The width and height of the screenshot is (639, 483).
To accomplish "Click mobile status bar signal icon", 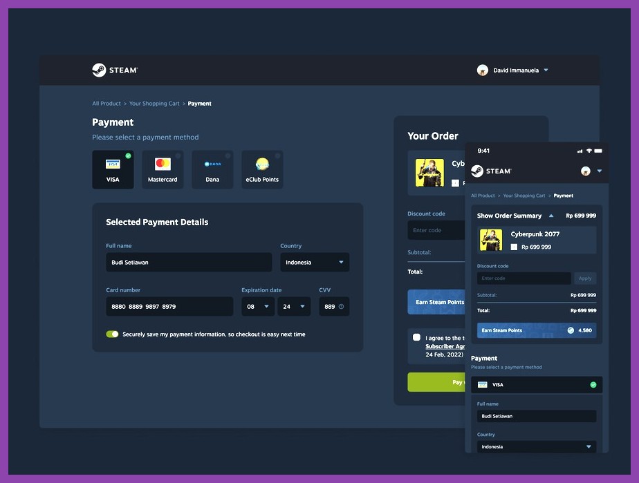I will [580, 151].
